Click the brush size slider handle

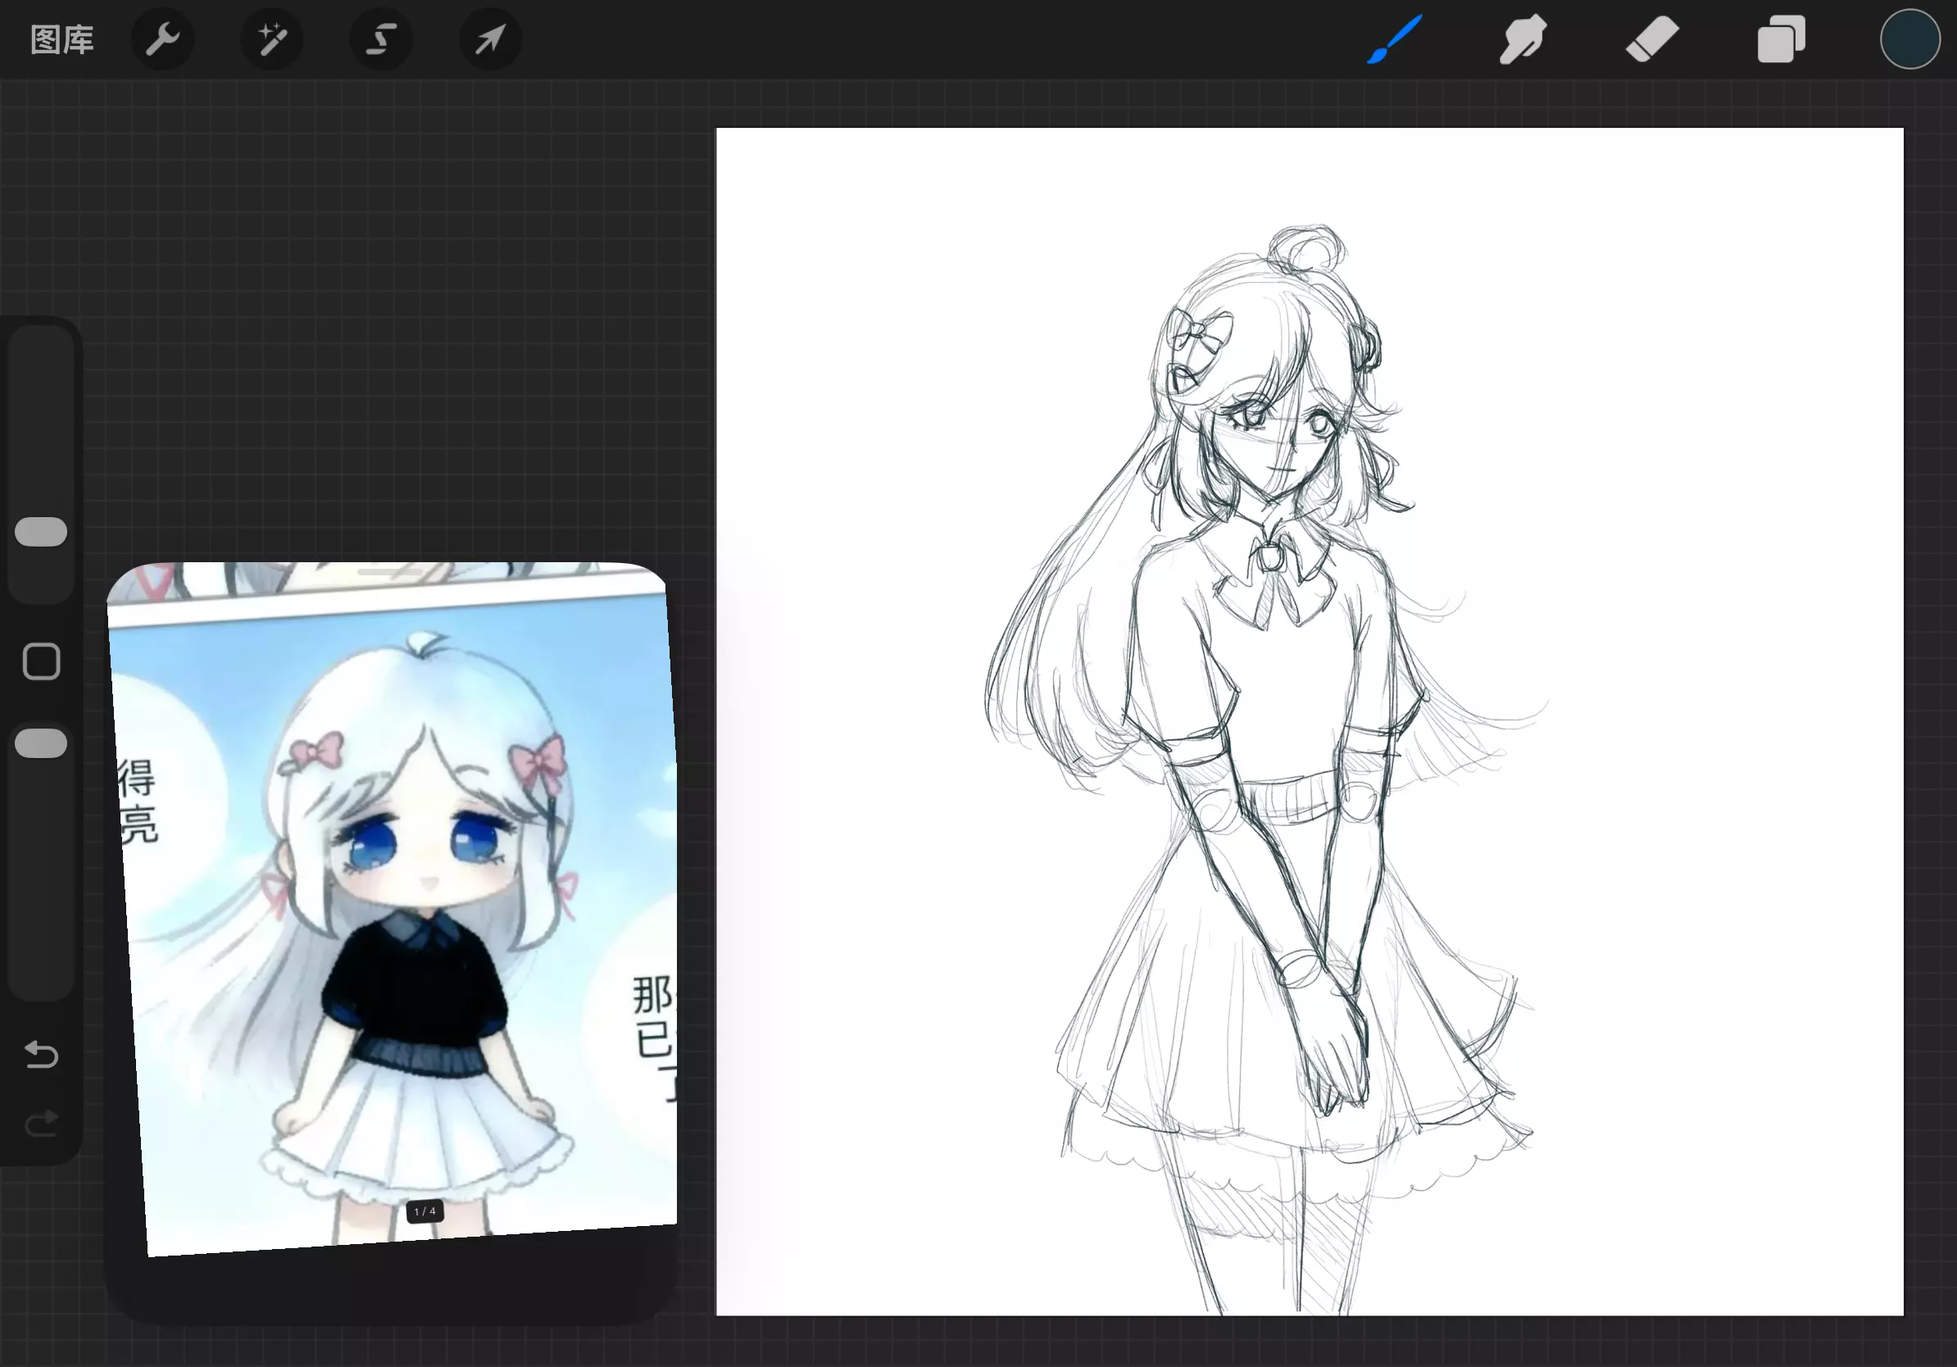tap(41, 532)
